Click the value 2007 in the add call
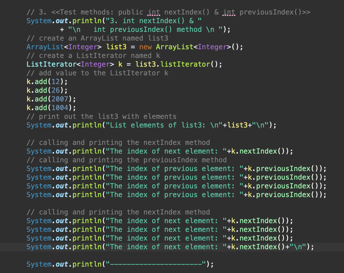344x273 pixels. click(60, 99)
